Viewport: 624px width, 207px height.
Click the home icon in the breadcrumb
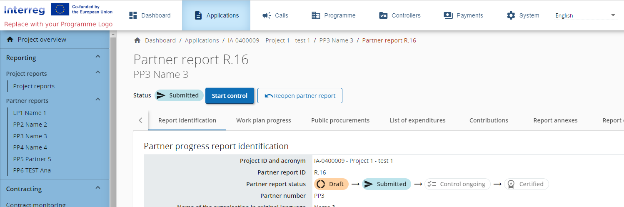point(137,40)
